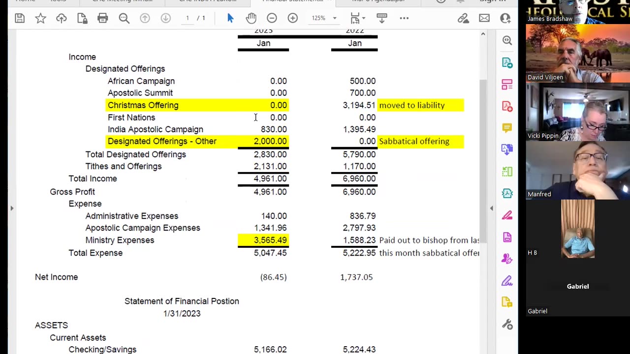Save the PDF with the floppy disk icon

click(x=20, y=18)
